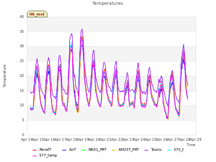Click the AirT legend entry
This screenshot has height=162, width=216.
pyautogui.click(x=69, y=150)
